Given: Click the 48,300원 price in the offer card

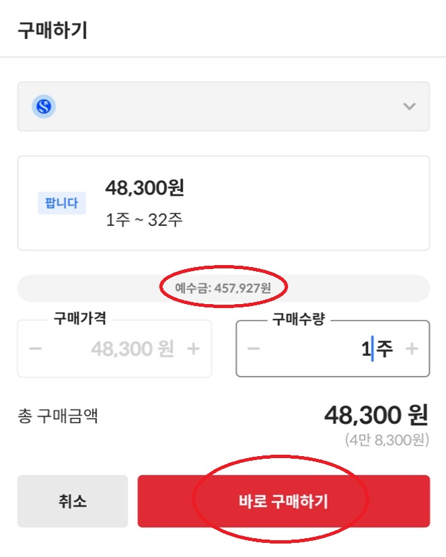Looking at the screenshot, I should 145,188.
